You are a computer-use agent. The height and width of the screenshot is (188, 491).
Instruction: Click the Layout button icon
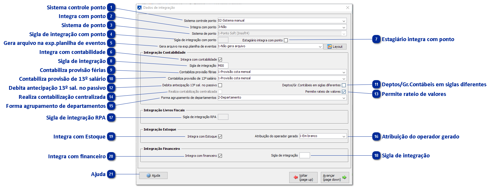click(x=330, y=47)
